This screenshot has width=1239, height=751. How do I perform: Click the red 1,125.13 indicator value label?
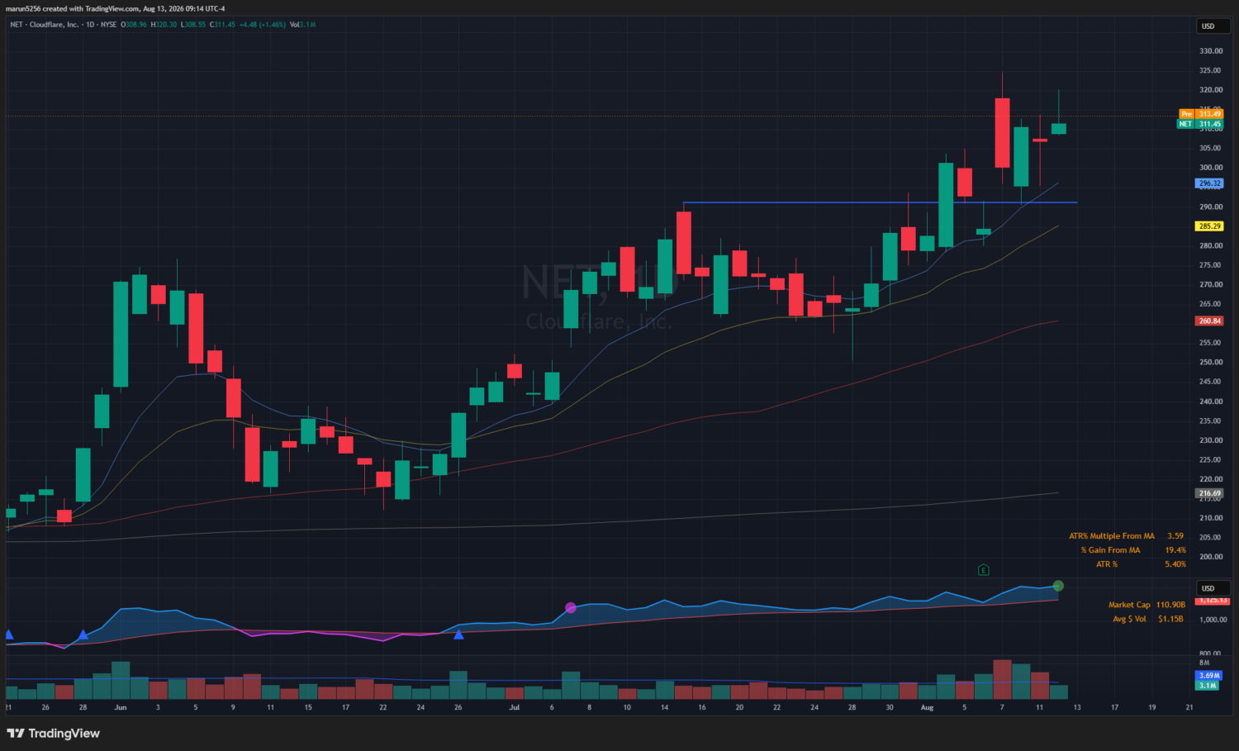(x=1213, y=601)
